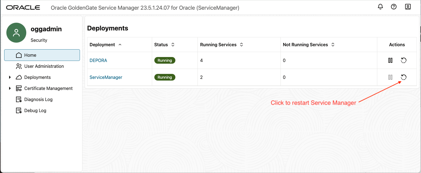
Task: Click the user account icon top right
Action: point(408,6)
